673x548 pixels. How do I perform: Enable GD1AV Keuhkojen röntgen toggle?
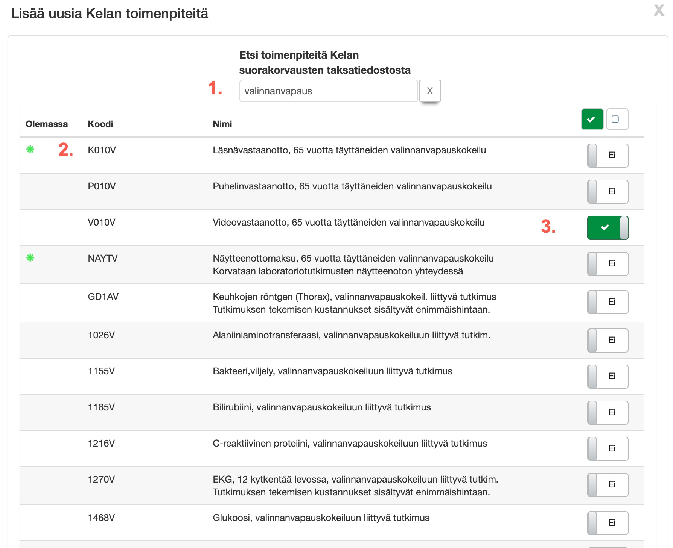click(607, 302)
